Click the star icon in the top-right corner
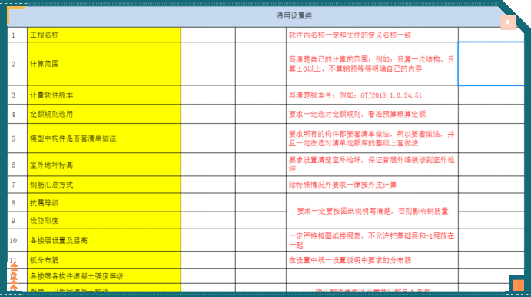The image size is (531, 297). [508, 22]
